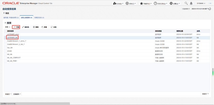Viewport: 214px width, 105px height.
Task: Select the tdb_tdb row
Action: coord(107,54)
